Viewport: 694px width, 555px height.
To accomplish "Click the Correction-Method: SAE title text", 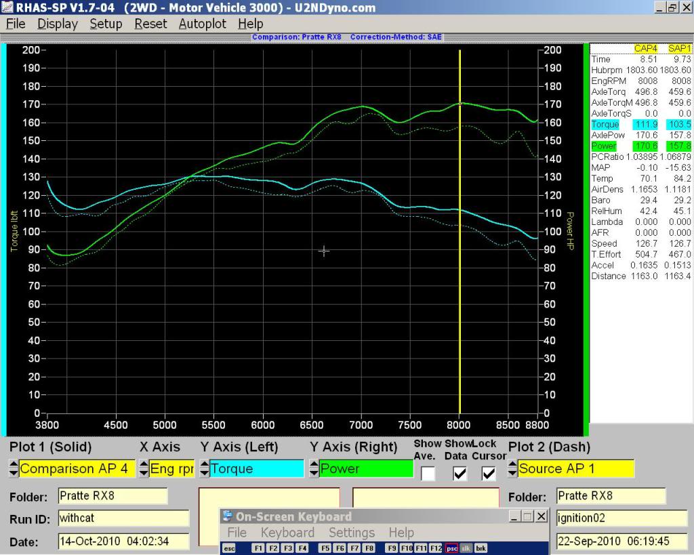I will click(x=396, y=37).
